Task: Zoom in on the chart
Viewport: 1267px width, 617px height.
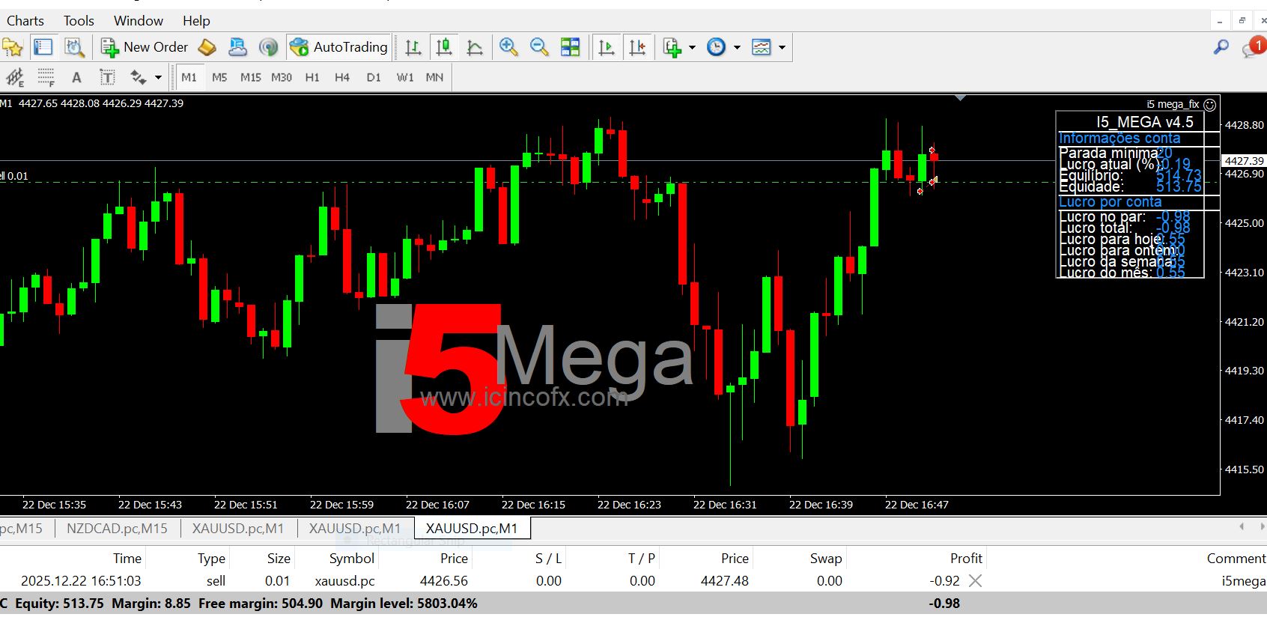Action: (x=508, y=47)
